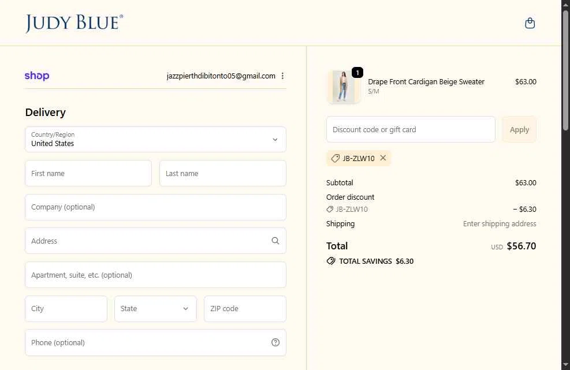570x370 pixels.
Task: Click the address search magnifier icon
Action: point(275,241)
